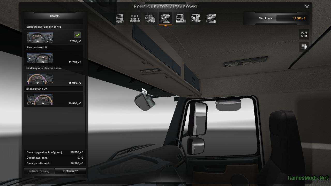Close the truck configurator window
This screenshot has width=331, height=186.
[307, 7]
